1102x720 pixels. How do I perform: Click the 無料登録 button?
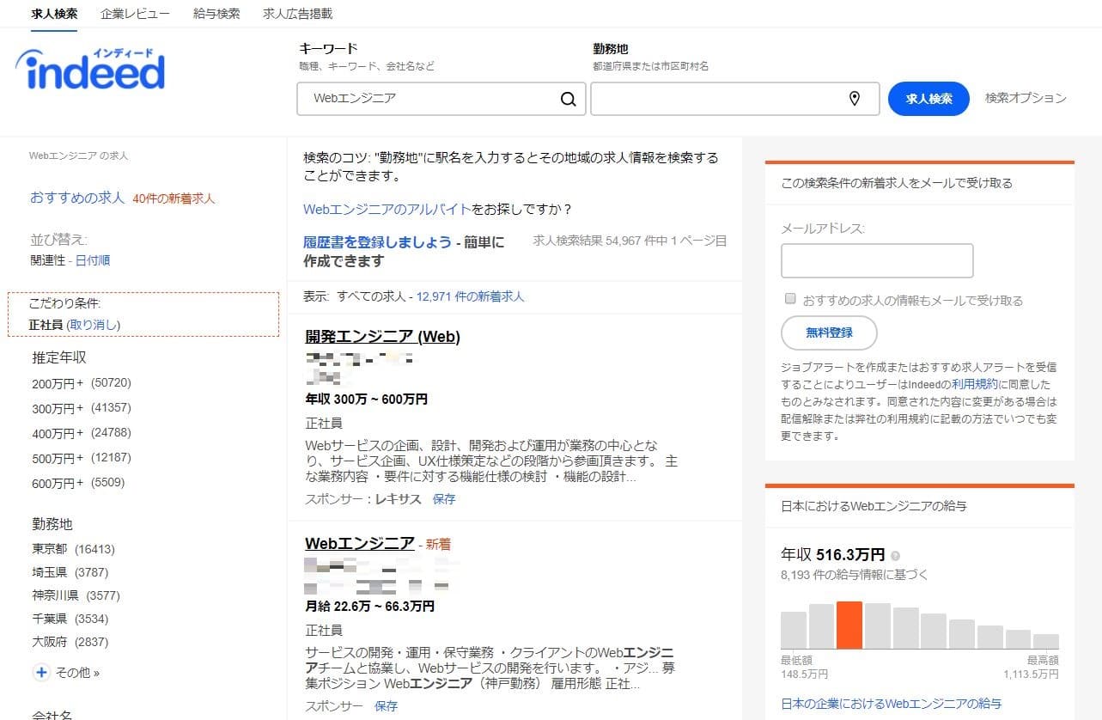pyautogui.click(x=829, y=333)
